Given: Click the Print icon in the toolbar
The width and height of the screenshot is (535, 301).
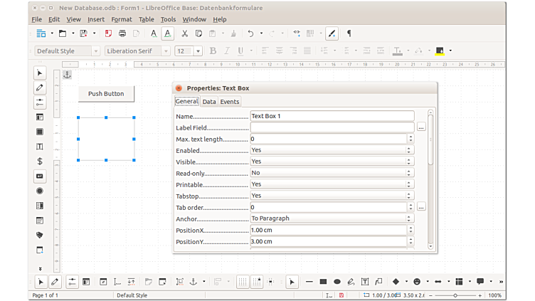Looking at the screenshot, I should 122,33.
